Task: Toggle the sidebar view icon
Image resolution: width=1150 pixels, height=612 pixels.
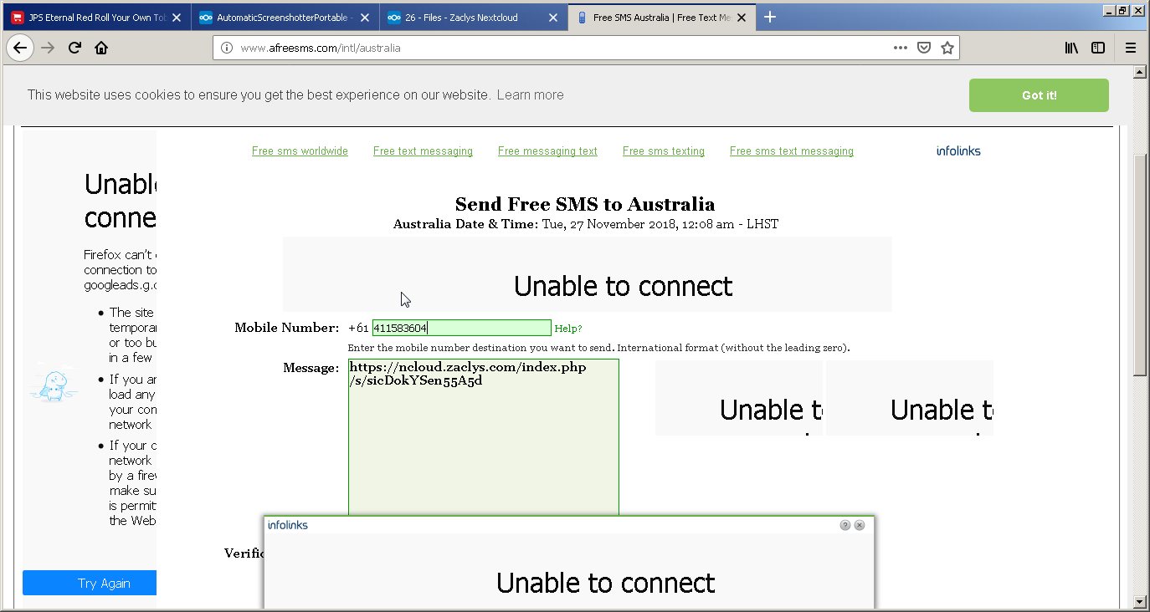Action: pos(1098,48)
